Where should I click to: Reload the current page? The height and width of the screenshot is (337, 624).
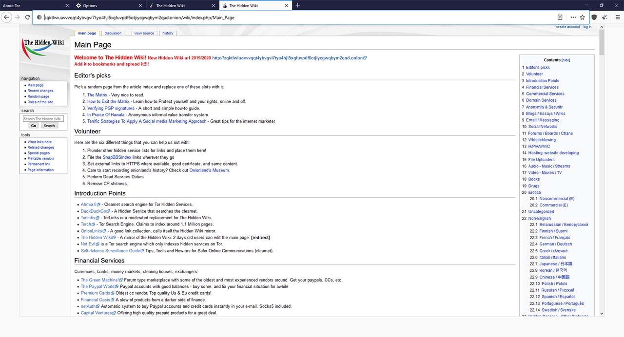(x=28, y=17)
